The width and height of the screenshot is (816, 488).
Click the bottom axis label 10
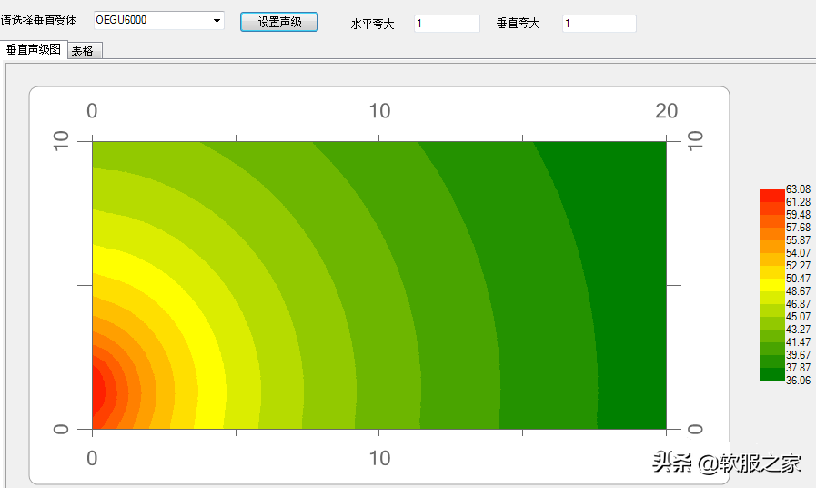pos(379,458)
